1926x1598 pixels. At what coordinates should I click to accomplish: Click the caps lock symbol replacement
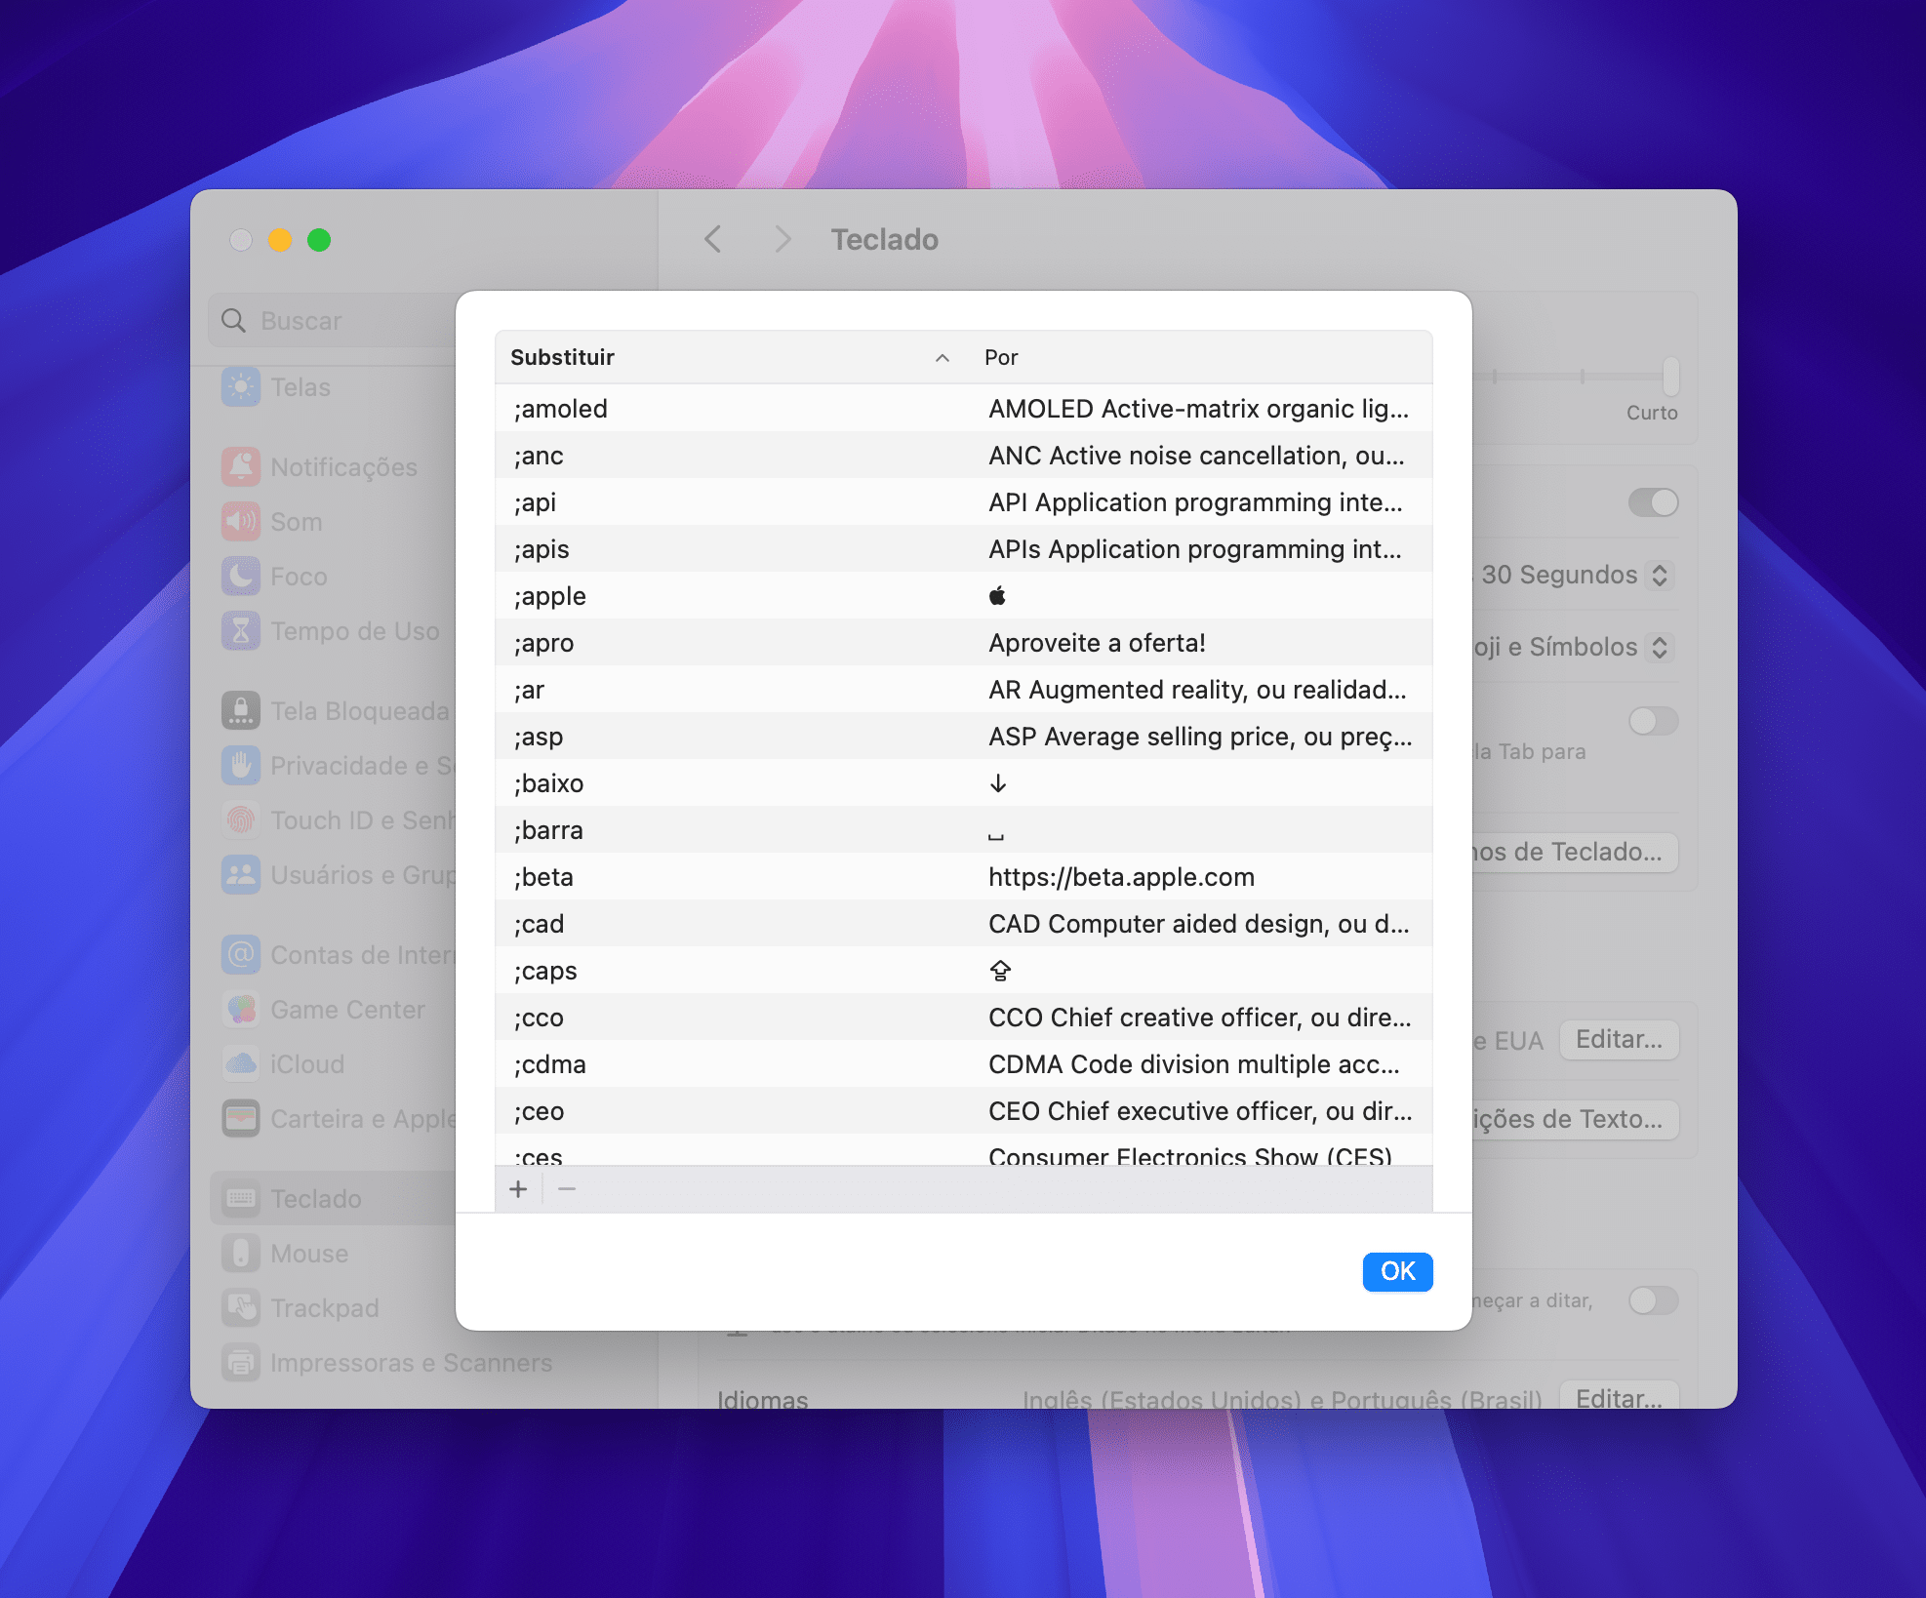point(1000,971)
